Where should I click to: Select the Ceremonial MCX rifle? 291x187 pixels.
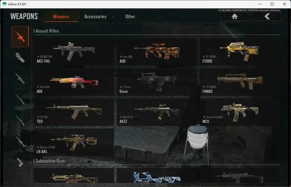coord(239,112)
